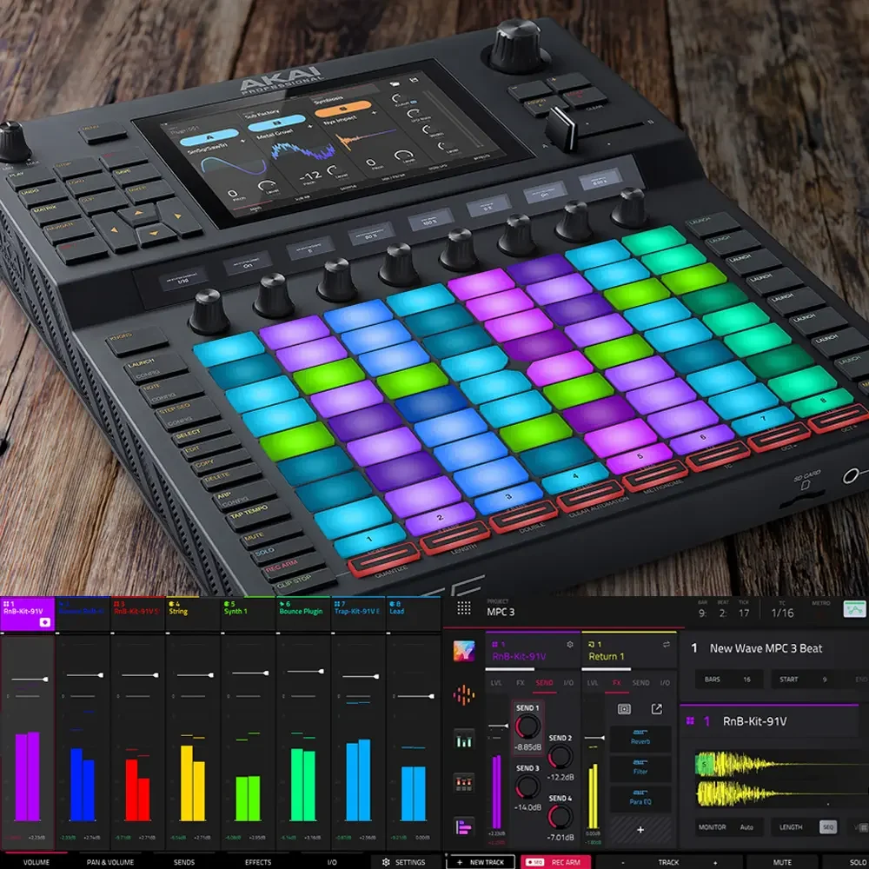This screenshot has height=869, width=869.
Task: Toggle the SEQ length switch
Action: (x=828, y=827)
